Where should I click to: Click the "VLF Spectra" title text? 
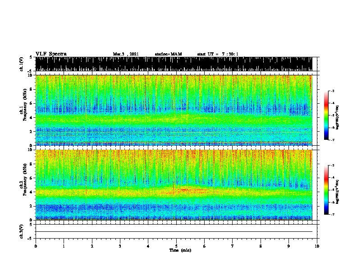(x=51, y=54)
